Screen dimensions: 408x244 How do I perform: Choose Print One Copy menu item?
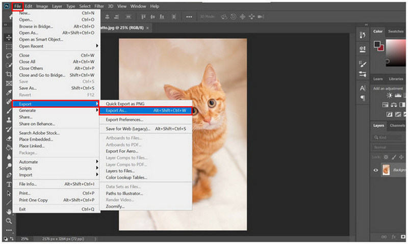[57, 200]
